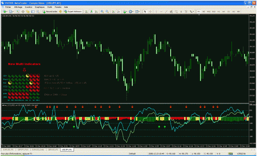Image resolution: width=257 pixels, height=156 pixels.
Task: Switch timeframe to H4
Action: [223, 12]
